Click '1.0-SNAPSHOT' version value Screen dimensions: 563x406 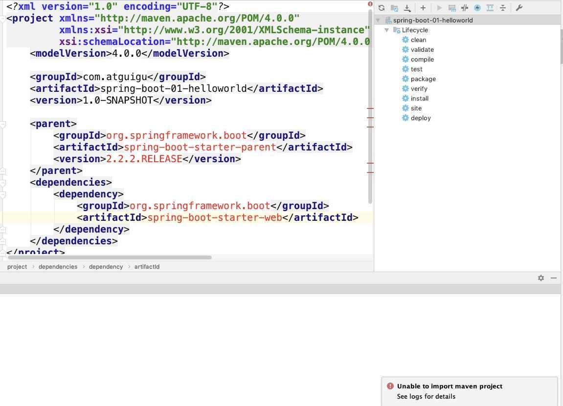(x=118, y=101)
